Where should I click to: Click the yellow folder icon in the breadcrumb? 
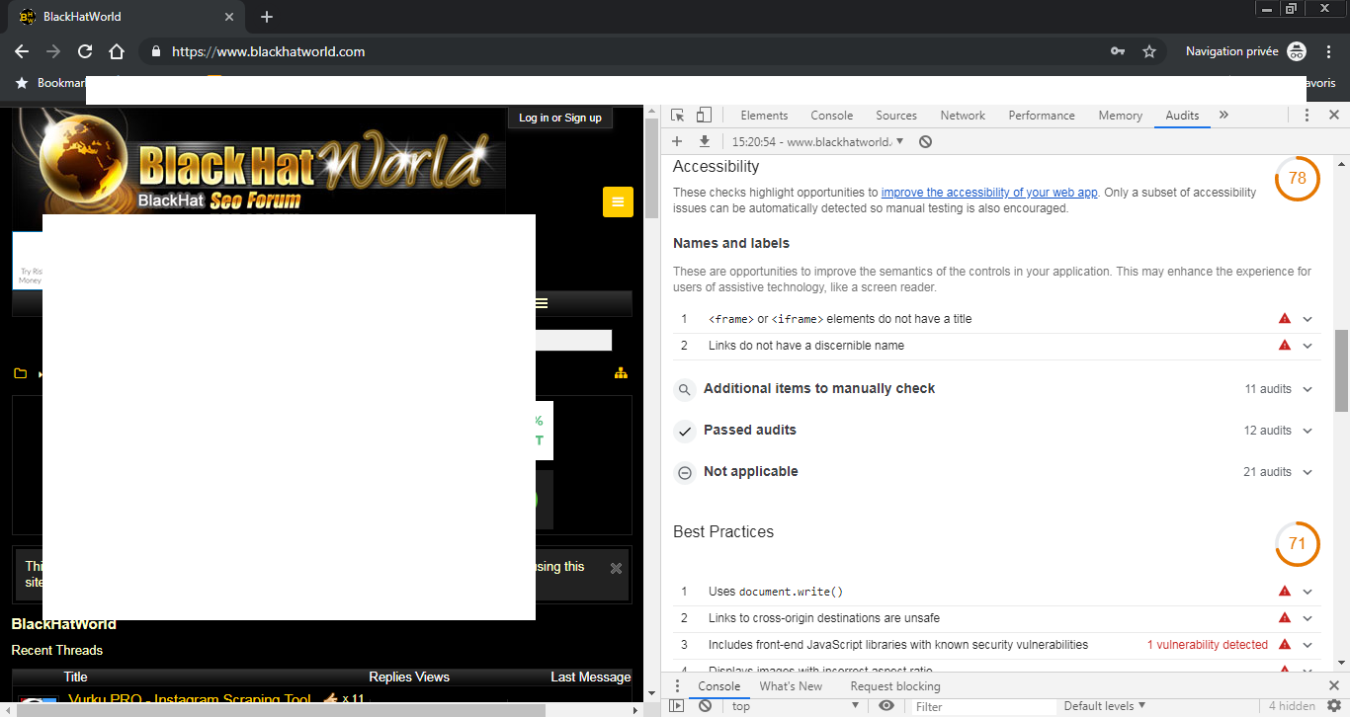[x=20, y=373]
